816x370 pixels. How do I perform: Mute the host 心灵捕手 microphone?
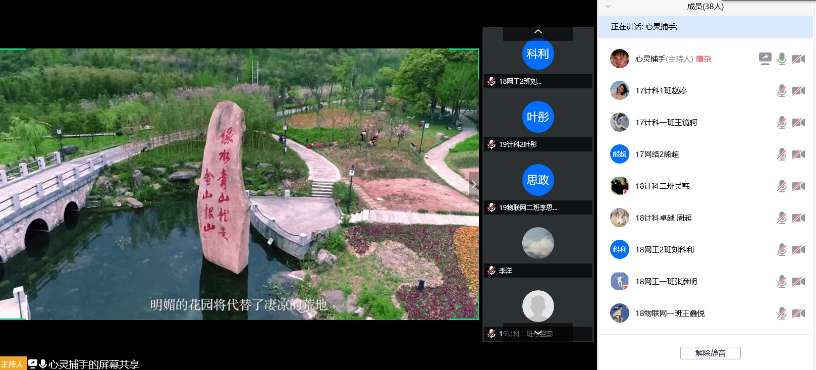click(x=782, y=59)
